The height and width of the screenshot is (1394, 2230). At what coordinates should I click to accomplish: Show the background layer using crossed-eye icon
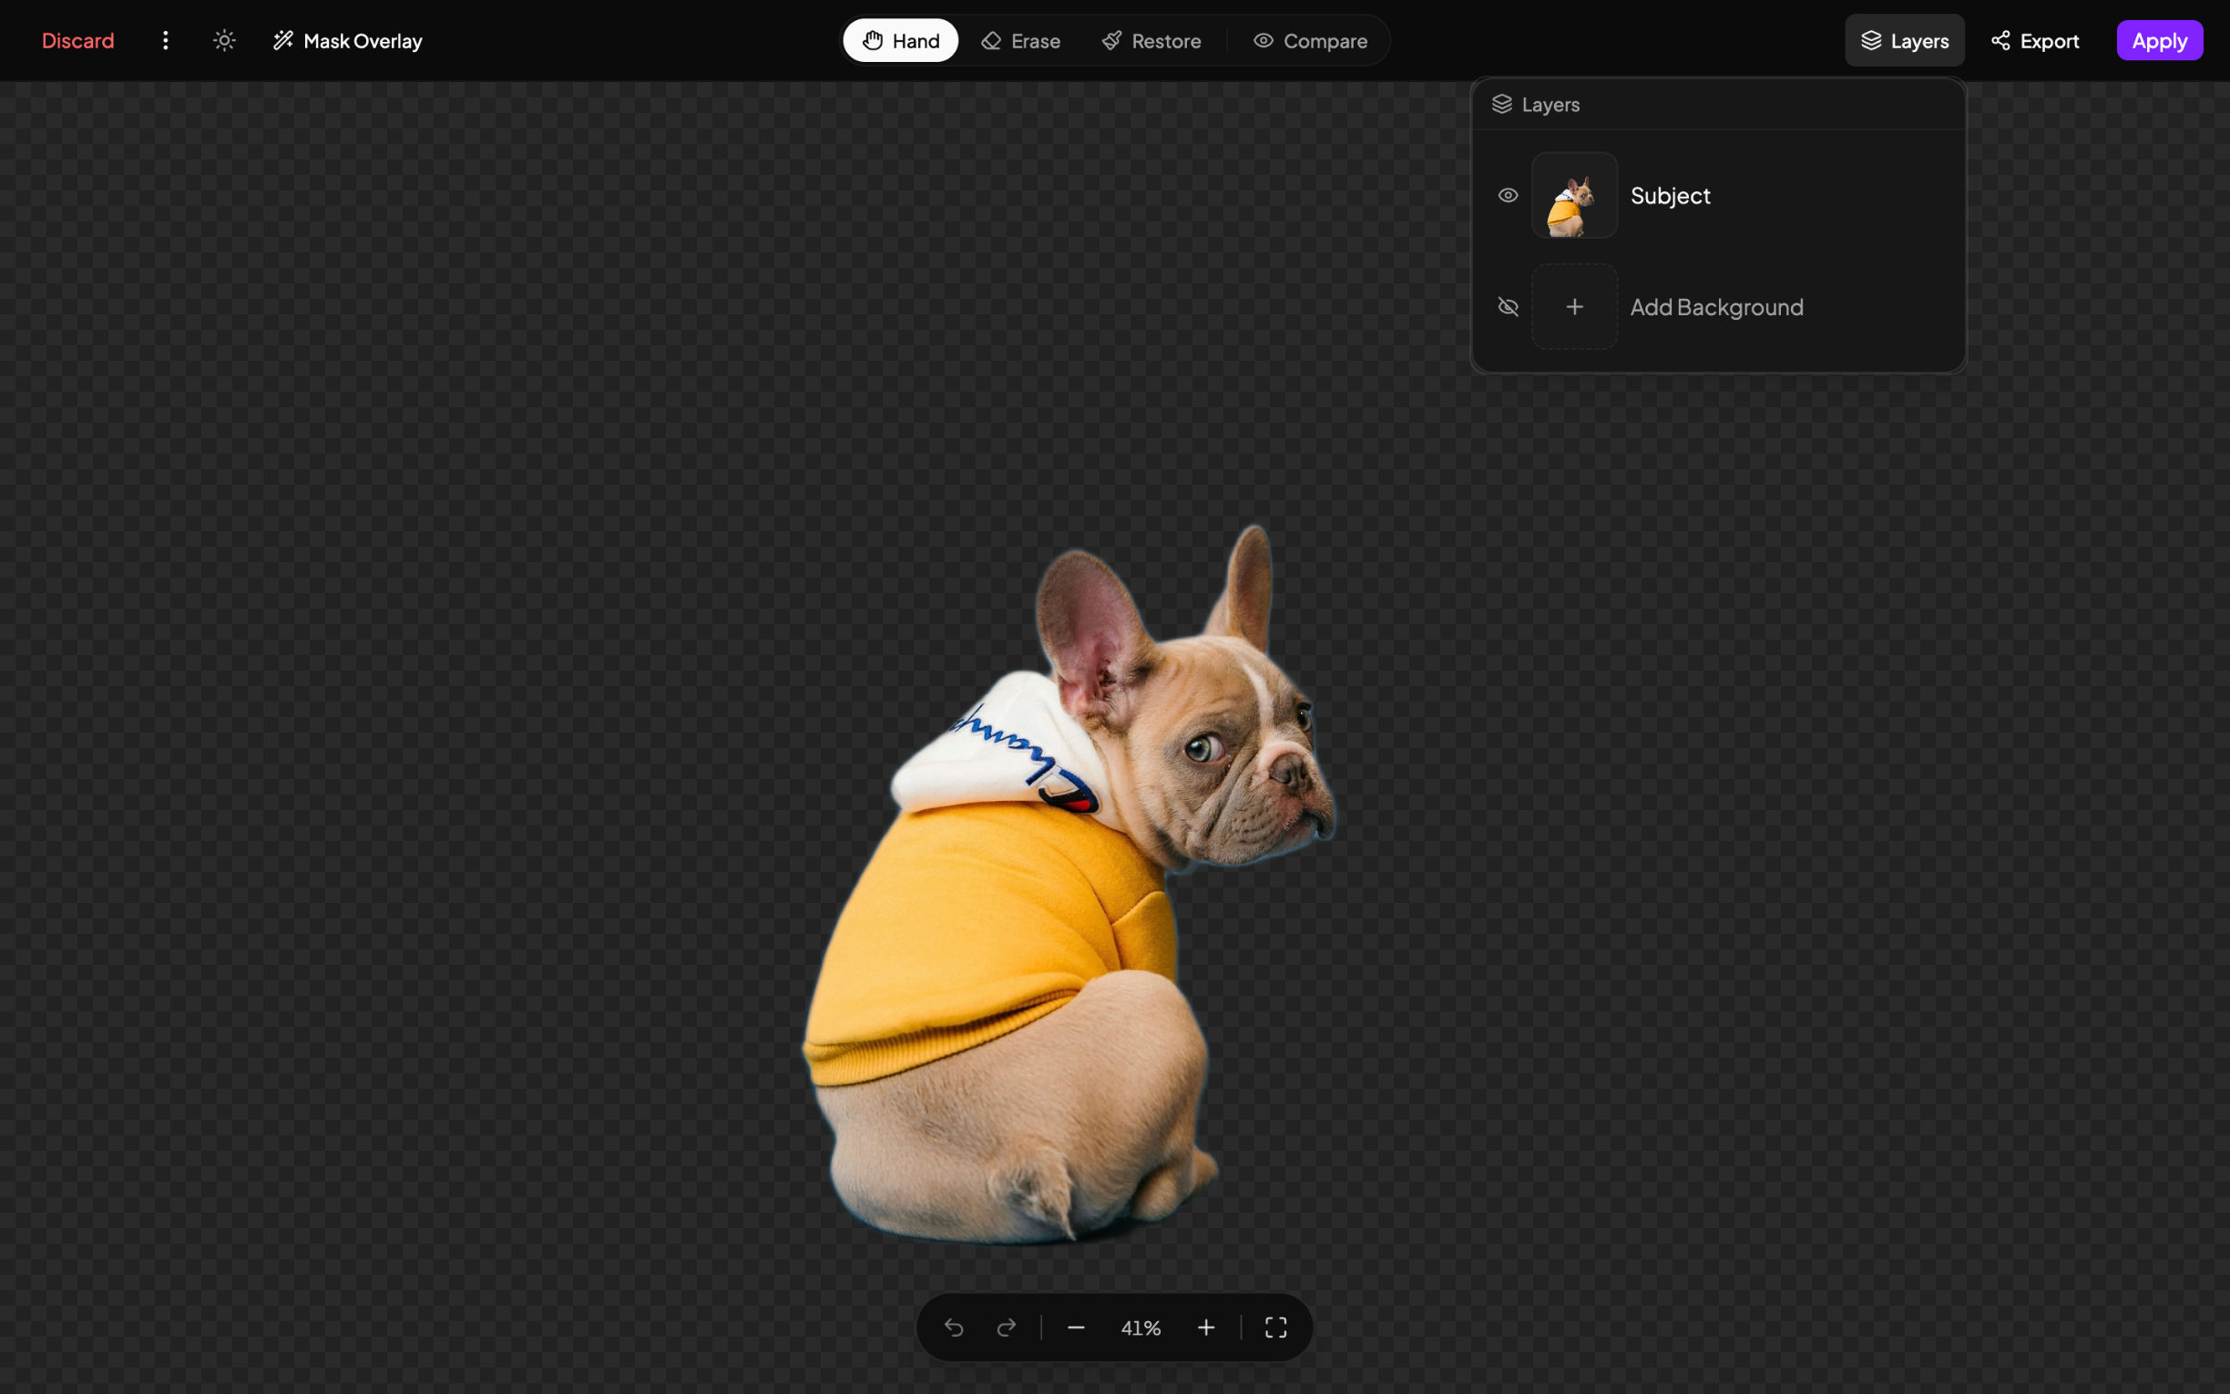pos(1508,307)
